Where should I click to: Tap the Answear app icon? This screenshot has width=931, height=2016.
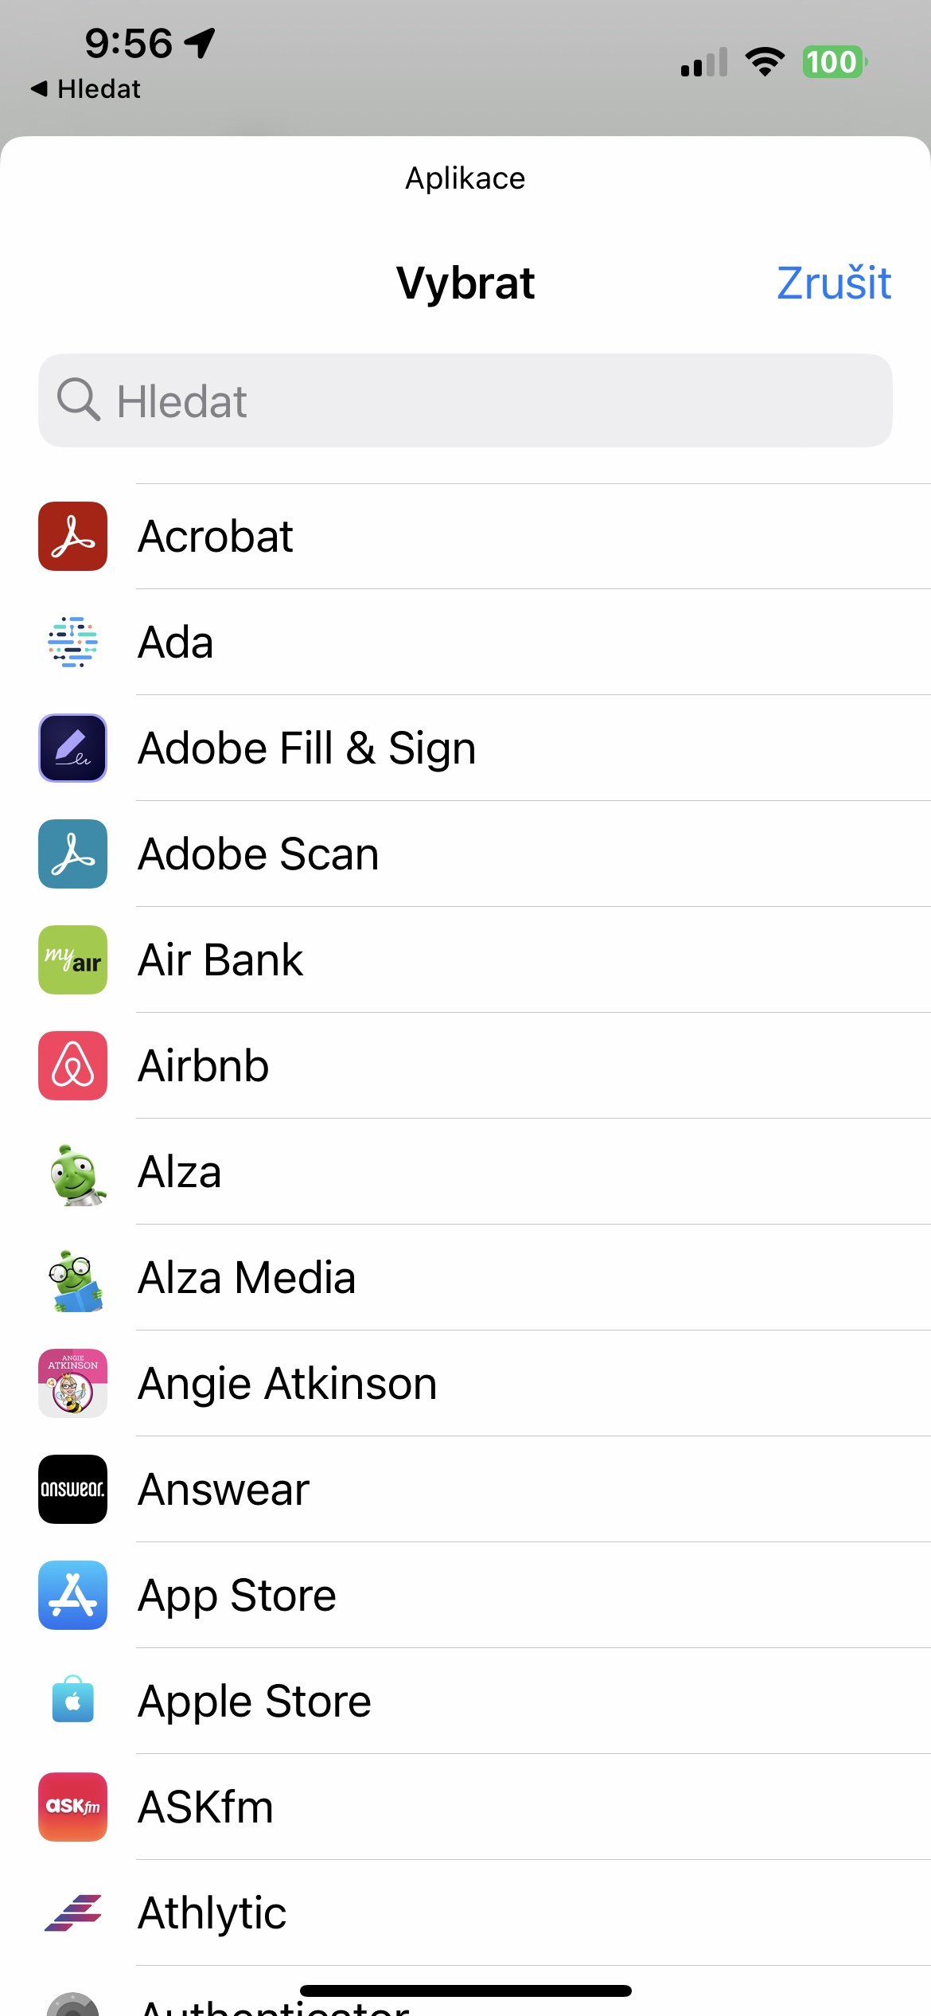(x=72, y=1489)
